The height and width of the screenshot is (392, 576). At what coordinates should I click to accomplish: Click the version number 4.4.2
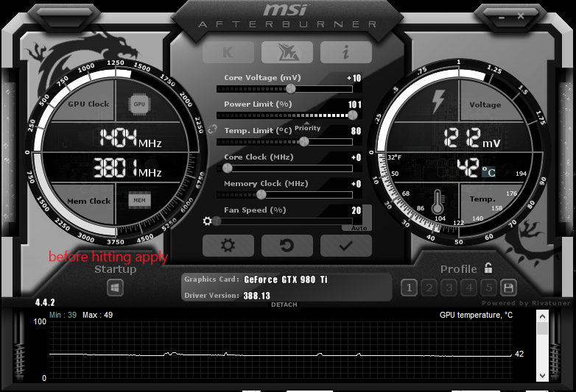coord(45,302)
